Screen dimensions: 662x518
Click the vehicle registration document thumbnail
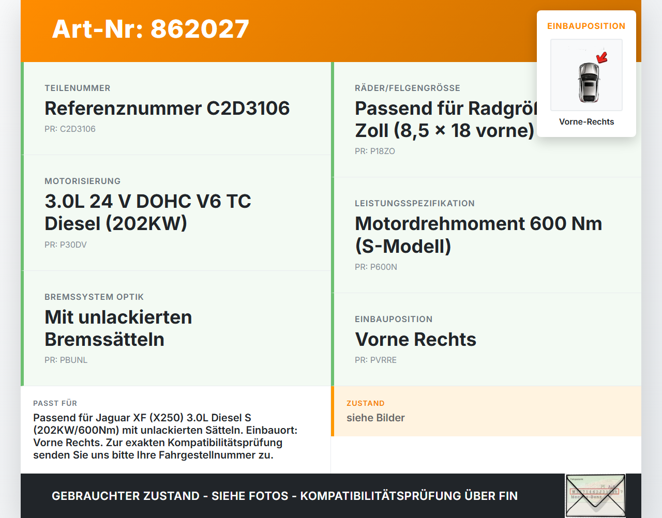coord(595,496)
